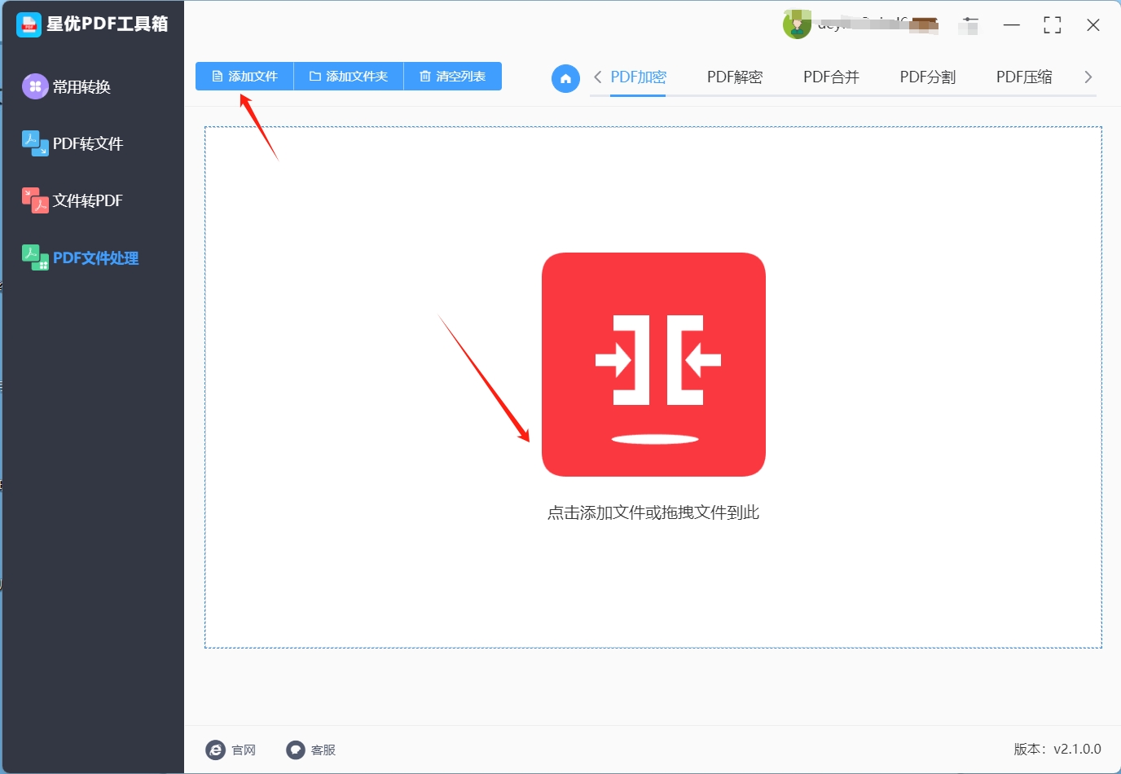
Task: Open the settings menu icon in the title bar
Action: coord(969,25)
